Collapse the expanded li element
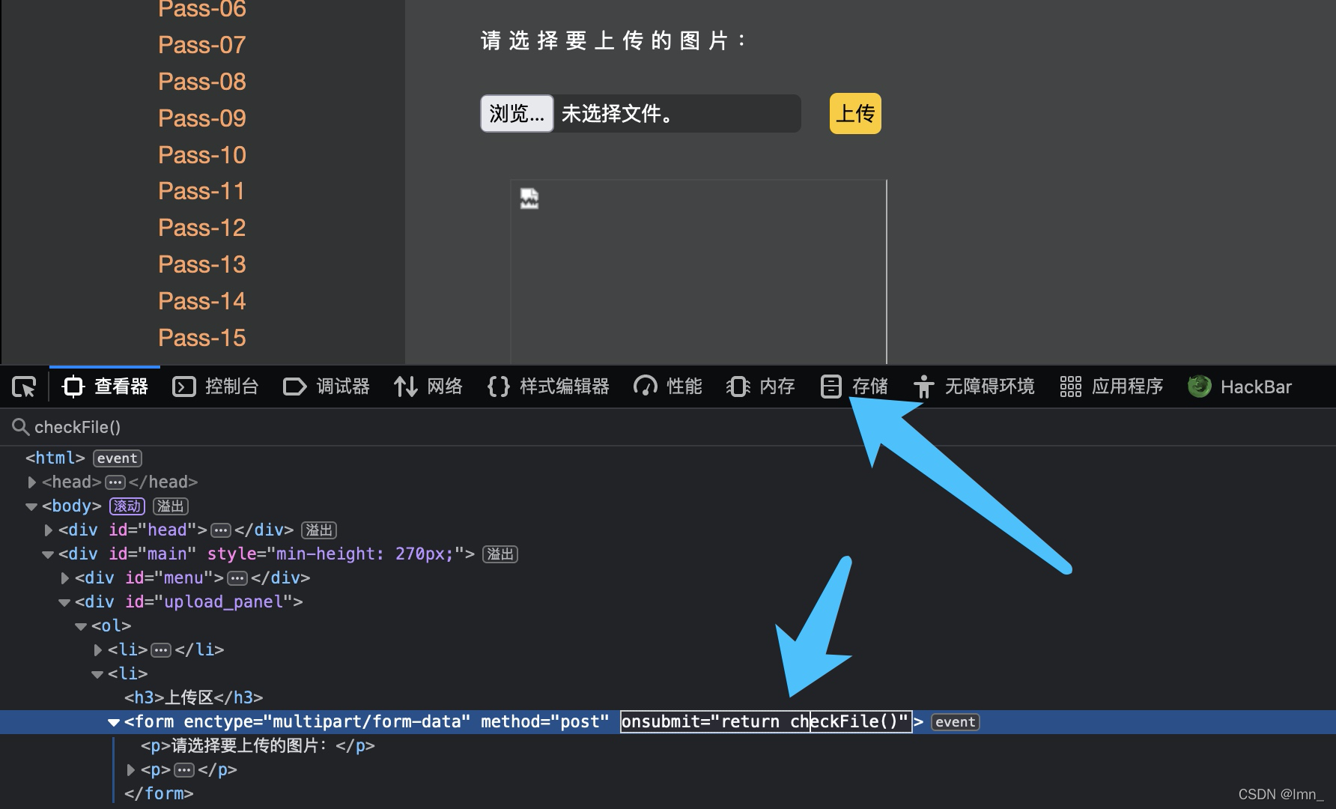Viewport: 1336px width, 809px height. coord(97,674)
